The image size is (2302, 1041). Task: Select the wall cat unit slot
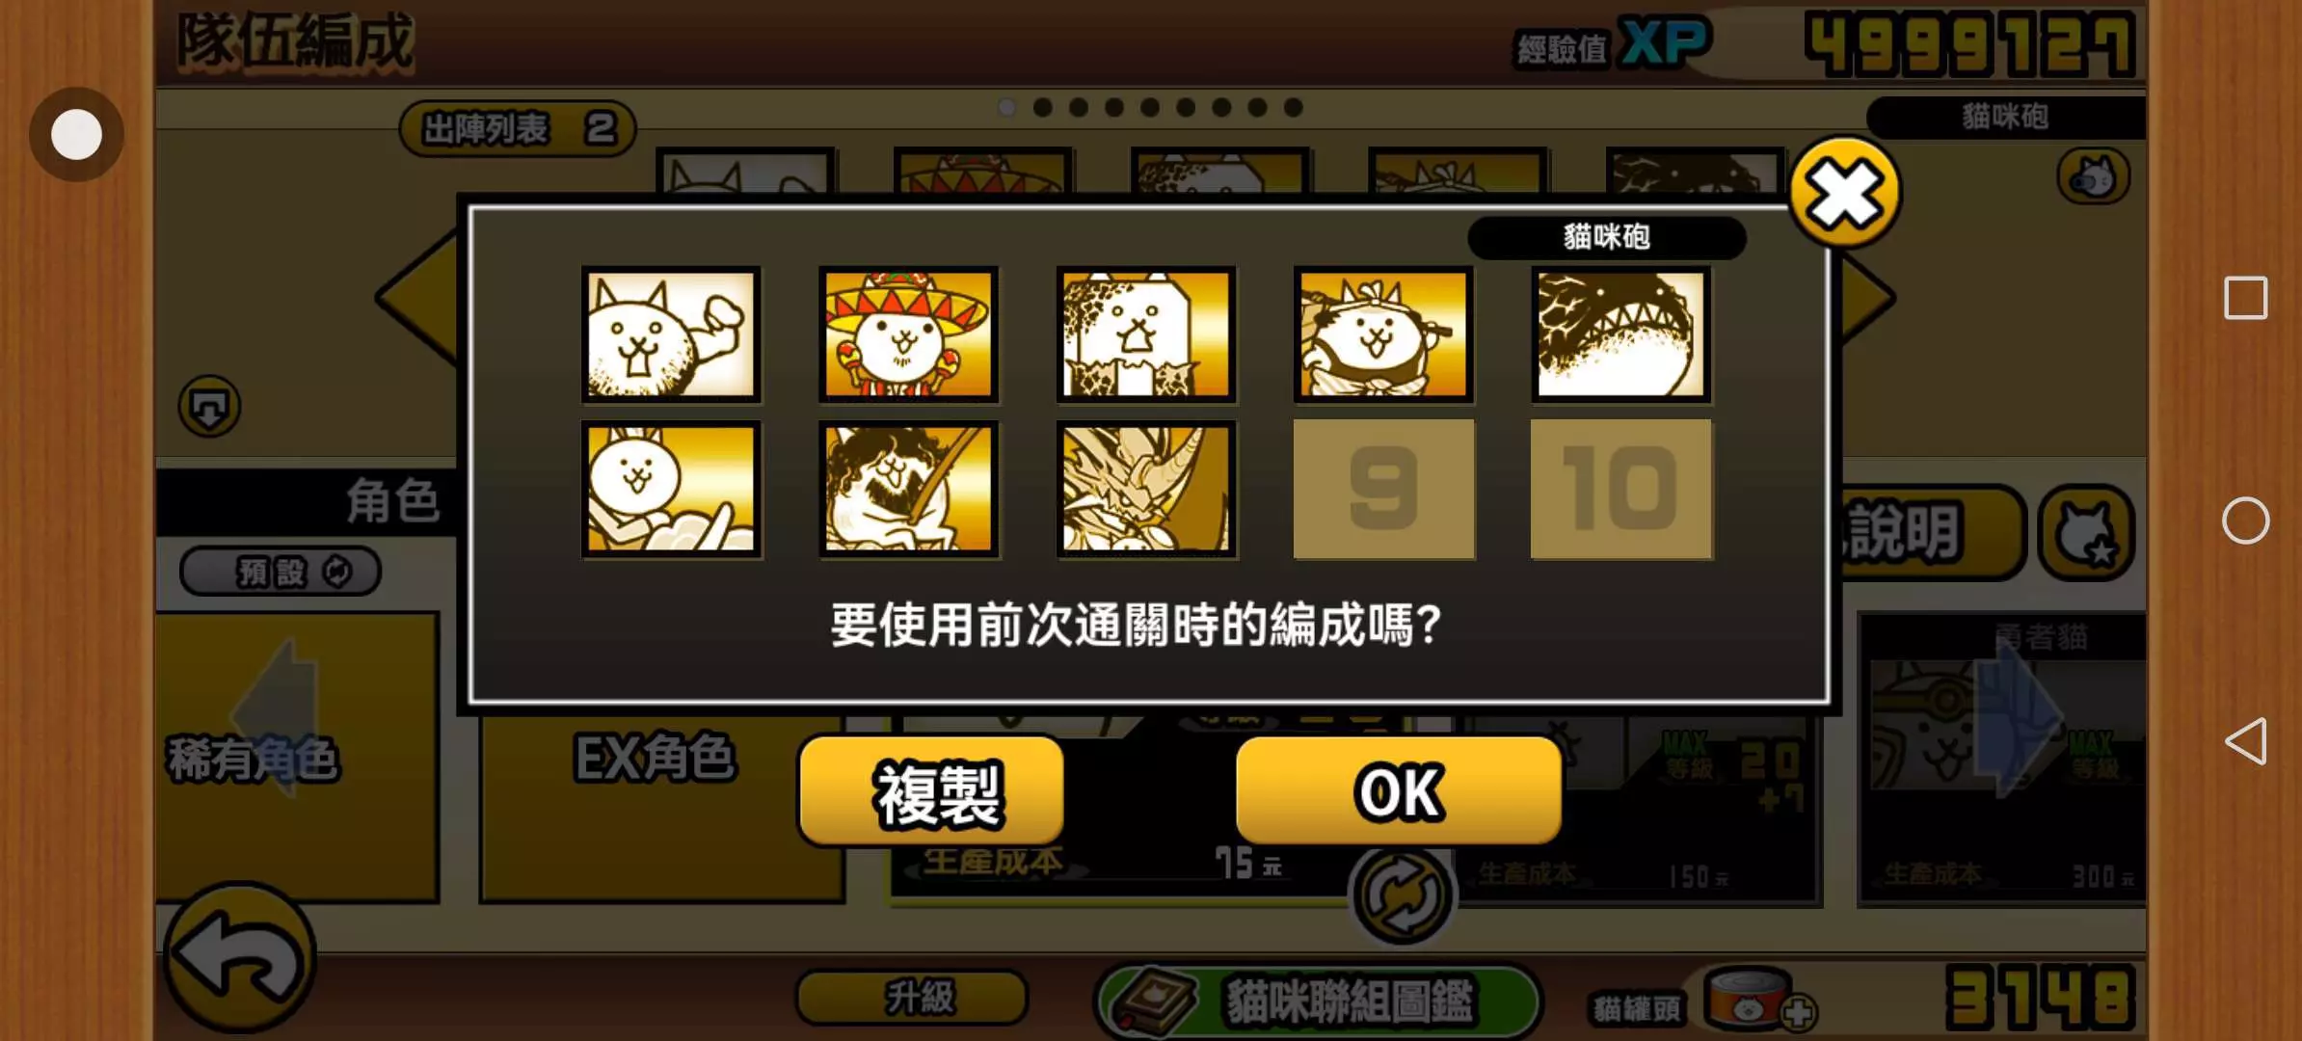point(1146,334)
